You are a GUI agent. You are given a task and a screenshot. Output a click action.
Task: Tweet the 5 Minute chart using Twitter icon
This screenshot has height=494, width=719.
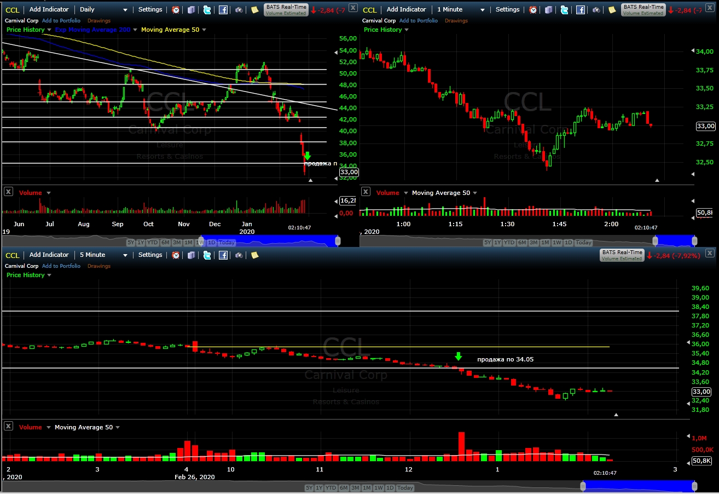tap(207, 255)
